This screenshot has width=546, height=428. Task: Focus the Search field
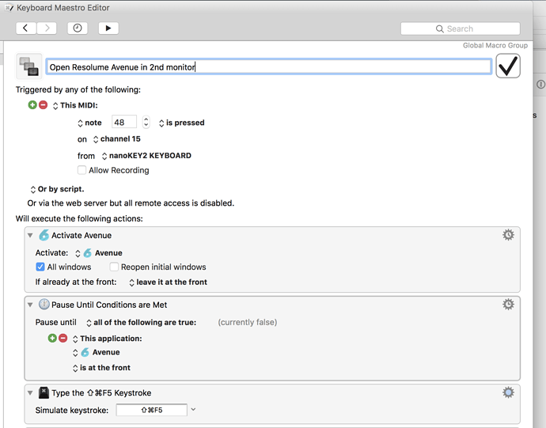pyautogui.click(x=460, y=28)
